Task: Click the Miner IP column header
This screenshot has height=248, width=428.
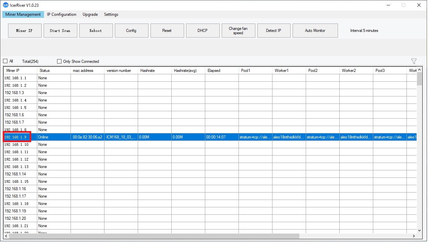Action: click(20, 71)
